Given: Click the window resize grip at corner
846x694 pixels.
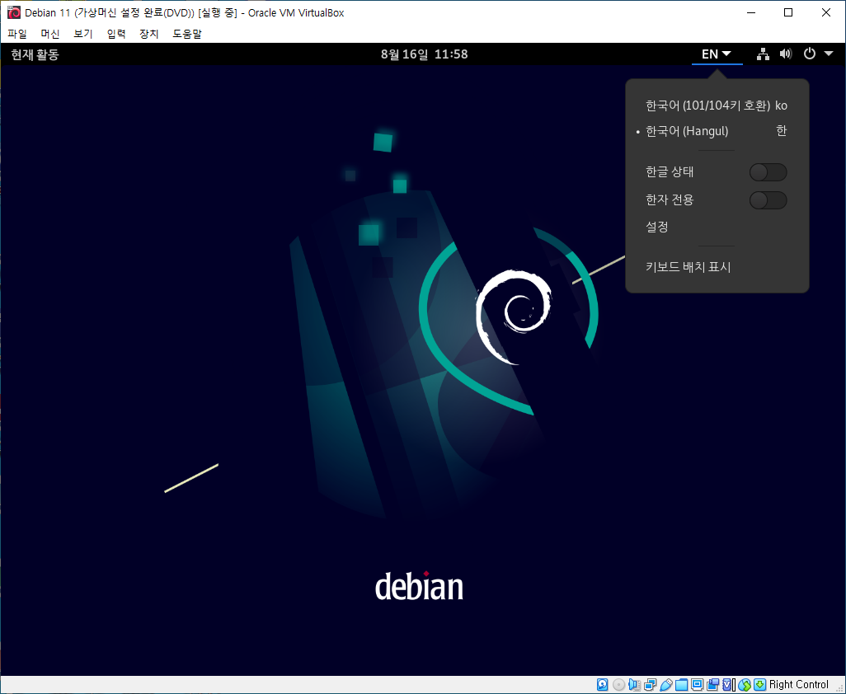Looking at the screenshot, I should 840,688.
